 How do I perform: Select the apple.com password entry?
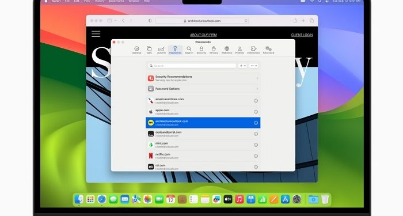pos(203,112)
